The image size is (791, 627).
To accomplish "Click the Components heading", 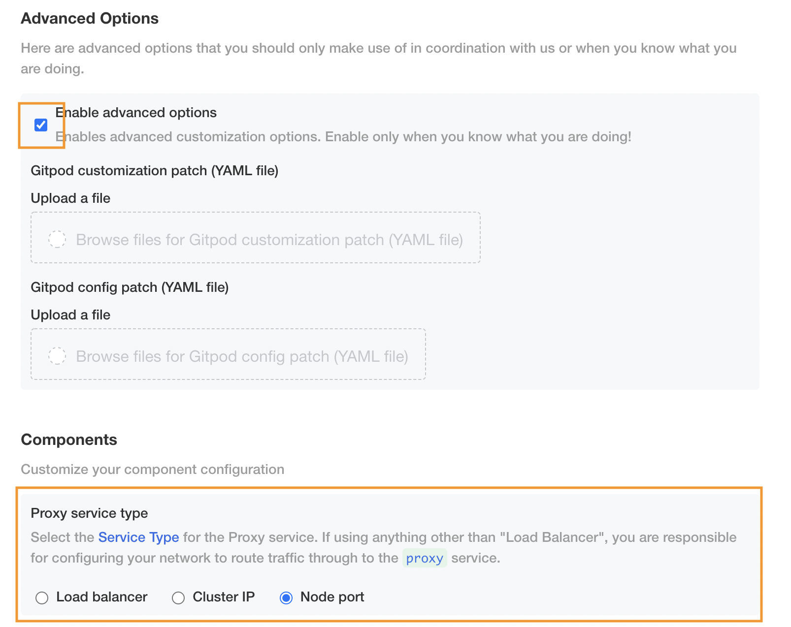I will point(69,439).
